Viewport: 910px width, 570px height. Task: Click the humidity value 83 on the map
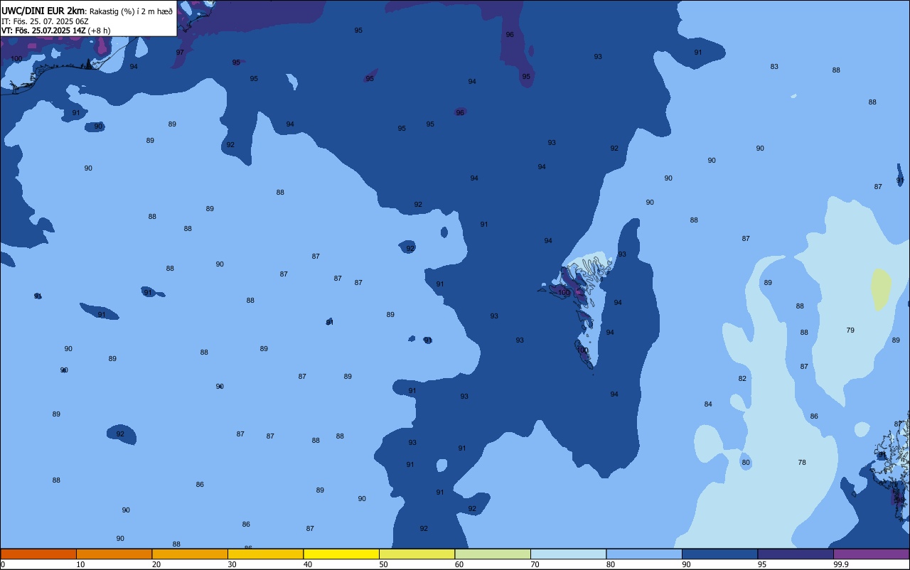[x=774, y=66]
